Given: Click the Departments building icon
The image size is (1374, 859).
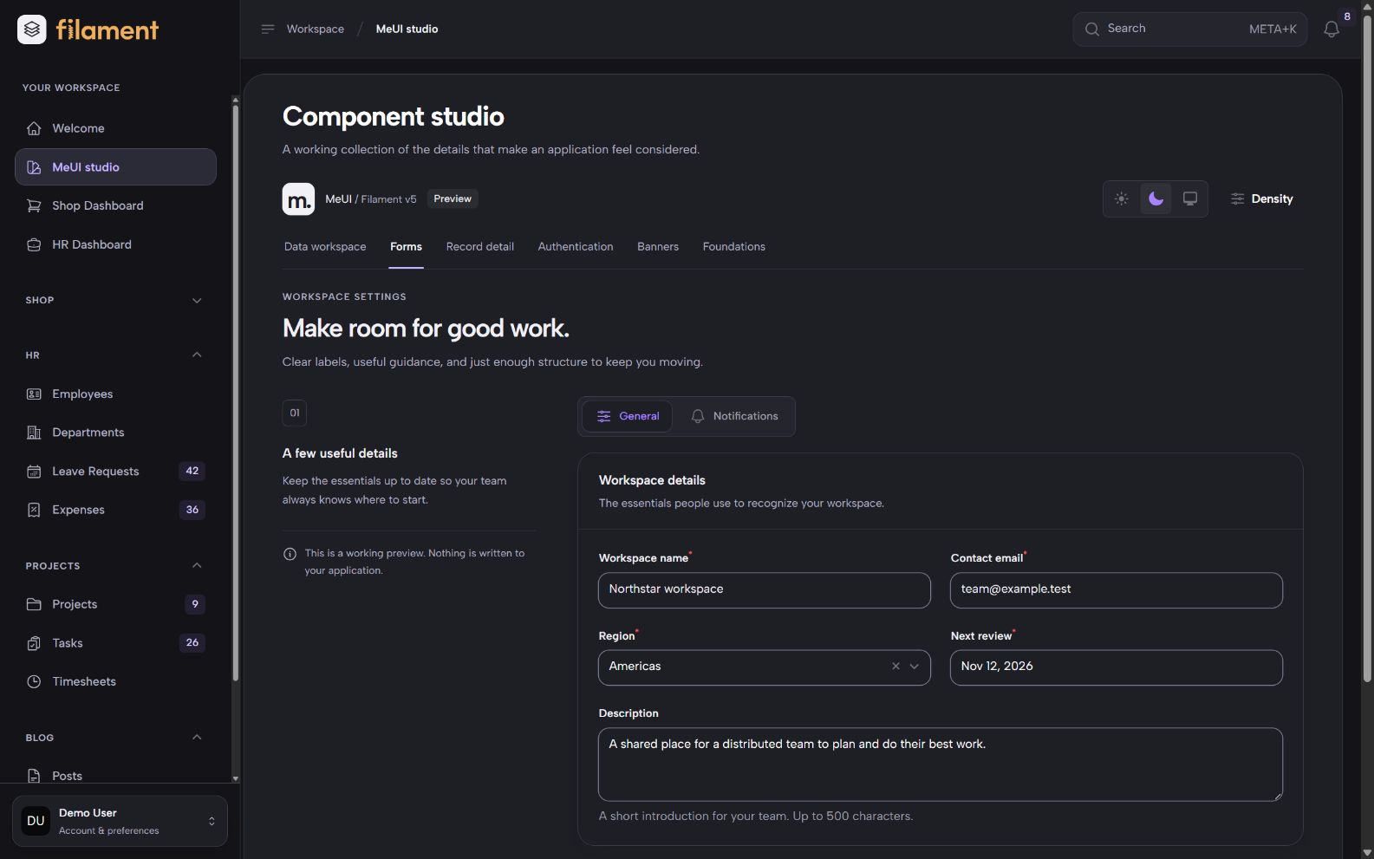Looking at the screenshot, I should click(x=34, y=433).
